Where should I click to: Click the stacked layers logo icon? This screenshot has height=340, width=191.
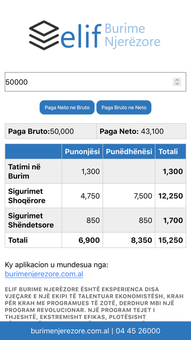(44, 35)
